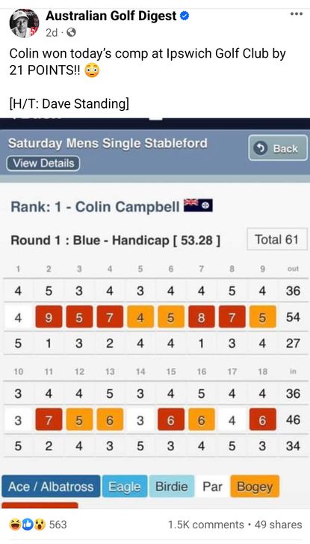This screenshot has height=544, width=310.
Task: Open the three-dots post options menu
Action: pyautogui.click(x=296, y=14)
